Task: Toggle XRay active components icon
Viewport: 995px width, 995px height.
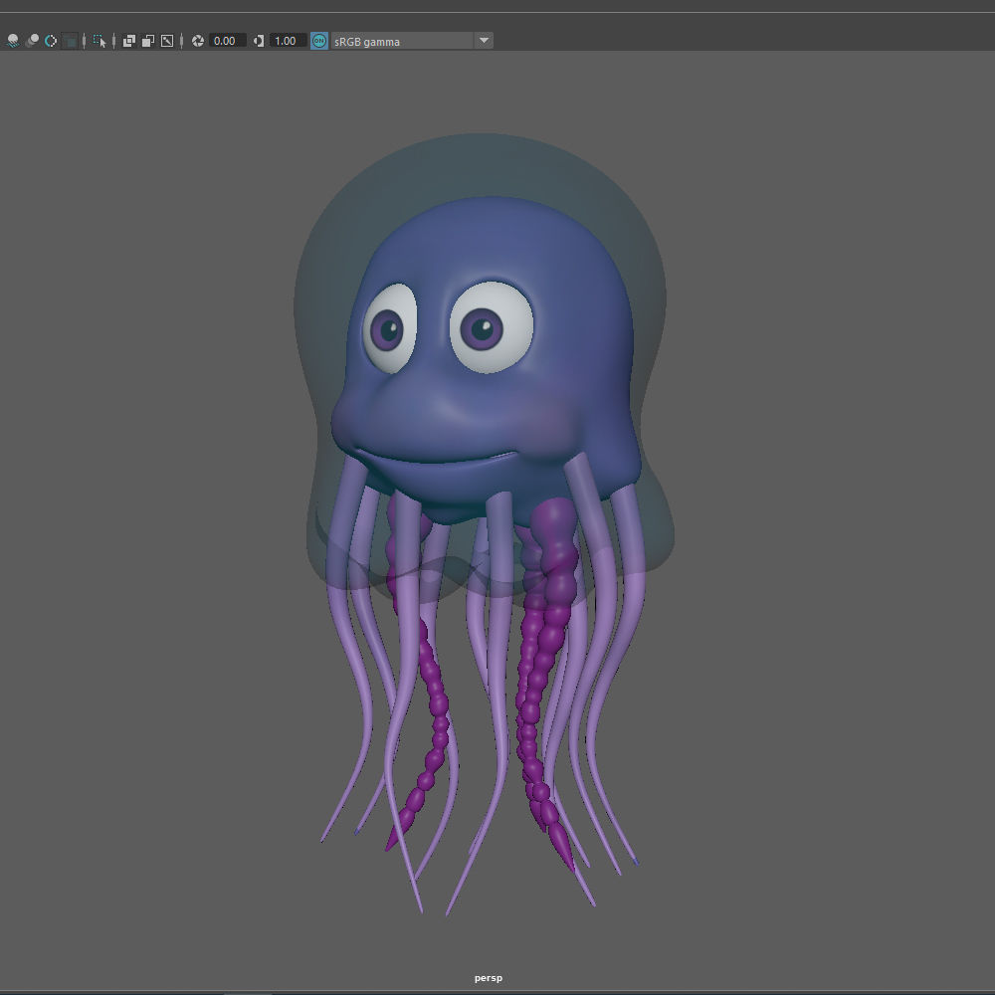Action: (148, 41)
